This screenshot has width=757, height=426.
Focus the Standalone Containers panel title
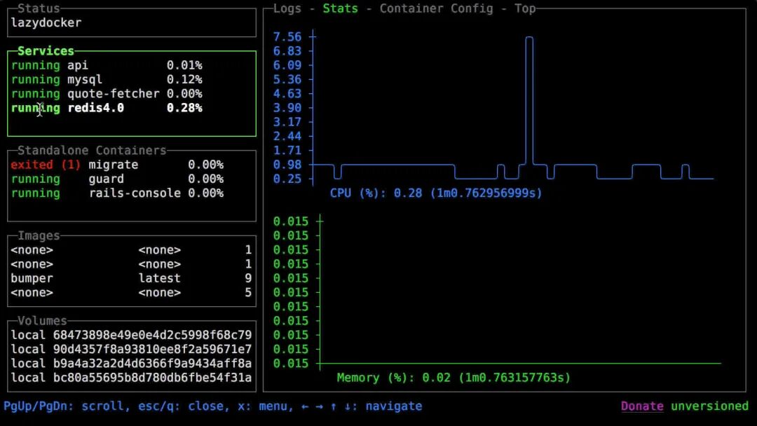(x=93, y=151)
